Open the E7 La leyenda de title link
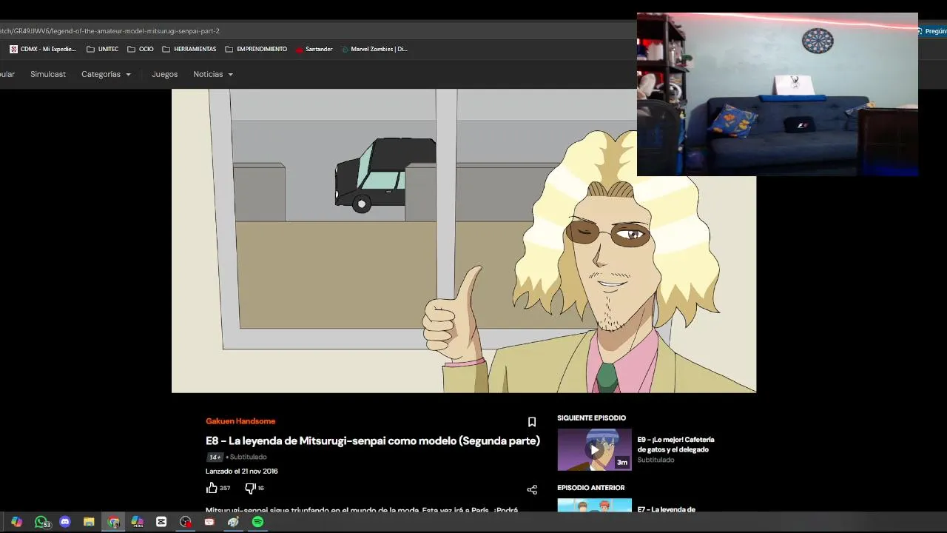This screenshot has width=947, height=533. (666, 509)
